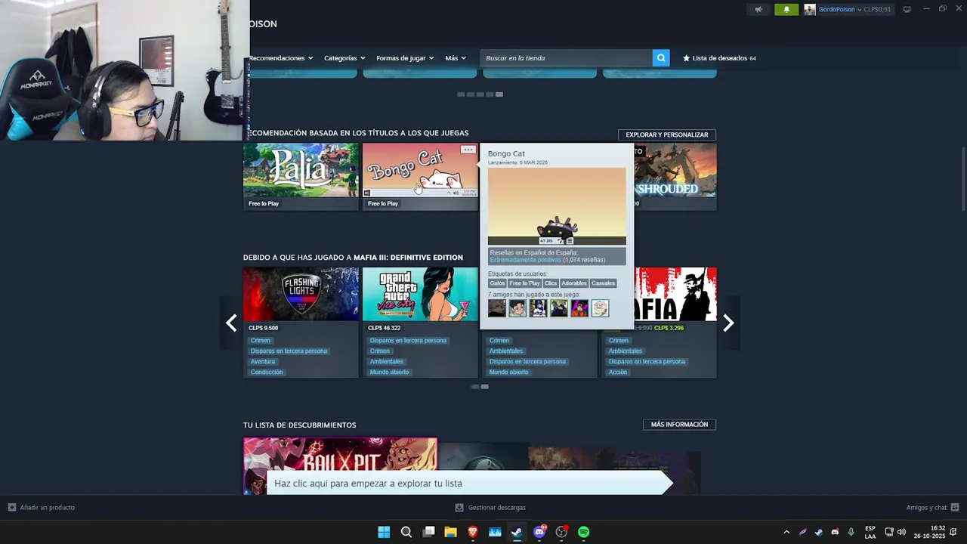
Task: Open Discord from the taskbar
Action: coord(539,532)
